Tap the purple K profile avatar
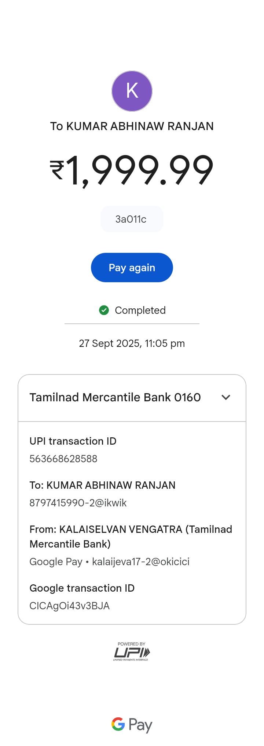Image resolution: width=264 pixels, height=746 pixels. coord(132,91)
